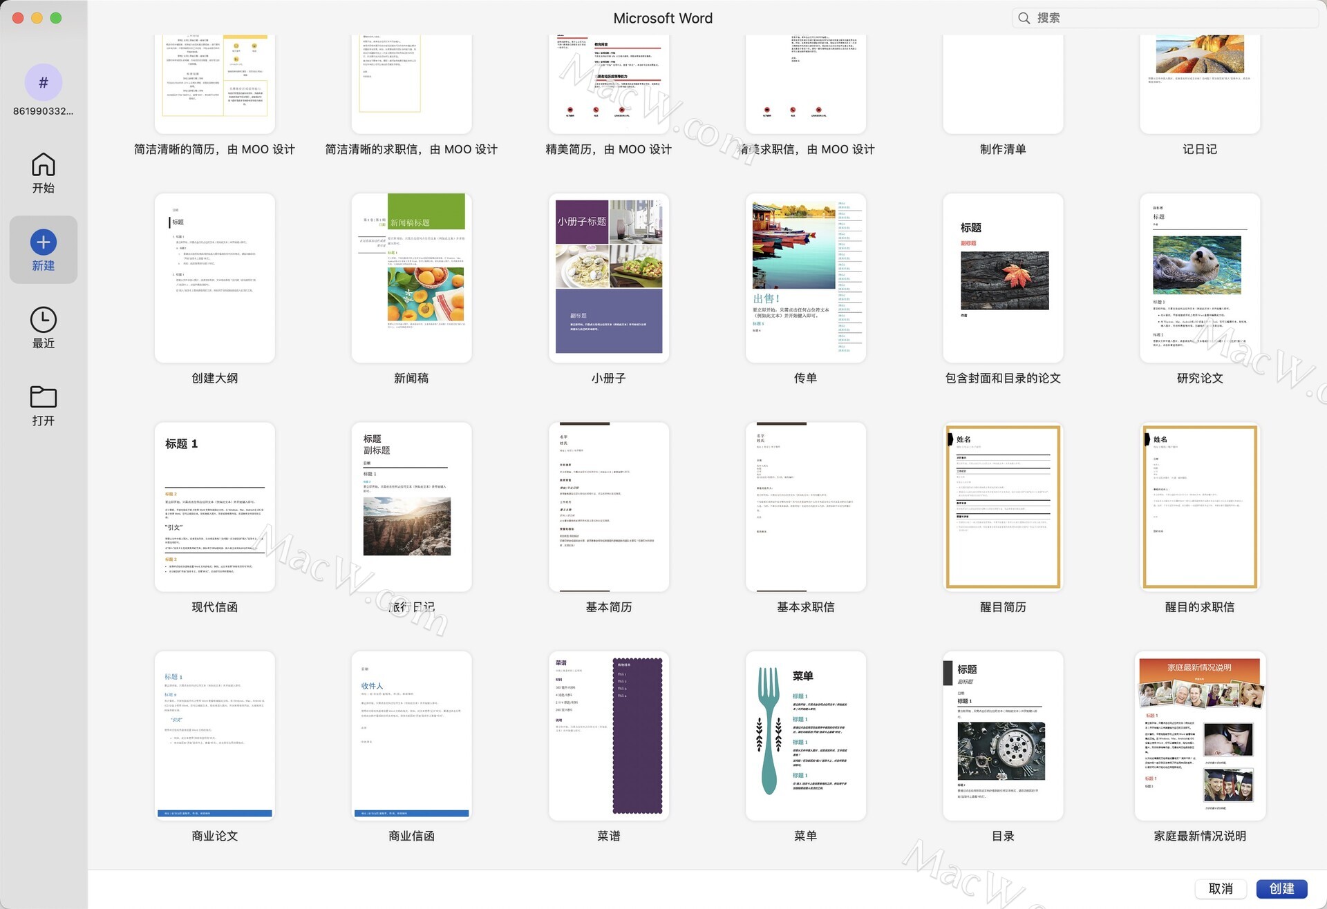Click the 现代信函 caption text
Viewport: 1327px width, 909px height.
click(215, 606)
